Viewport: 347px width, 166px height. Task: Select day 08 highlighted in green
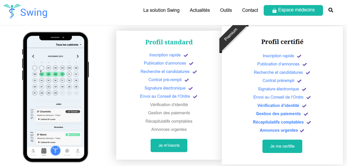[x=48, y=74]
